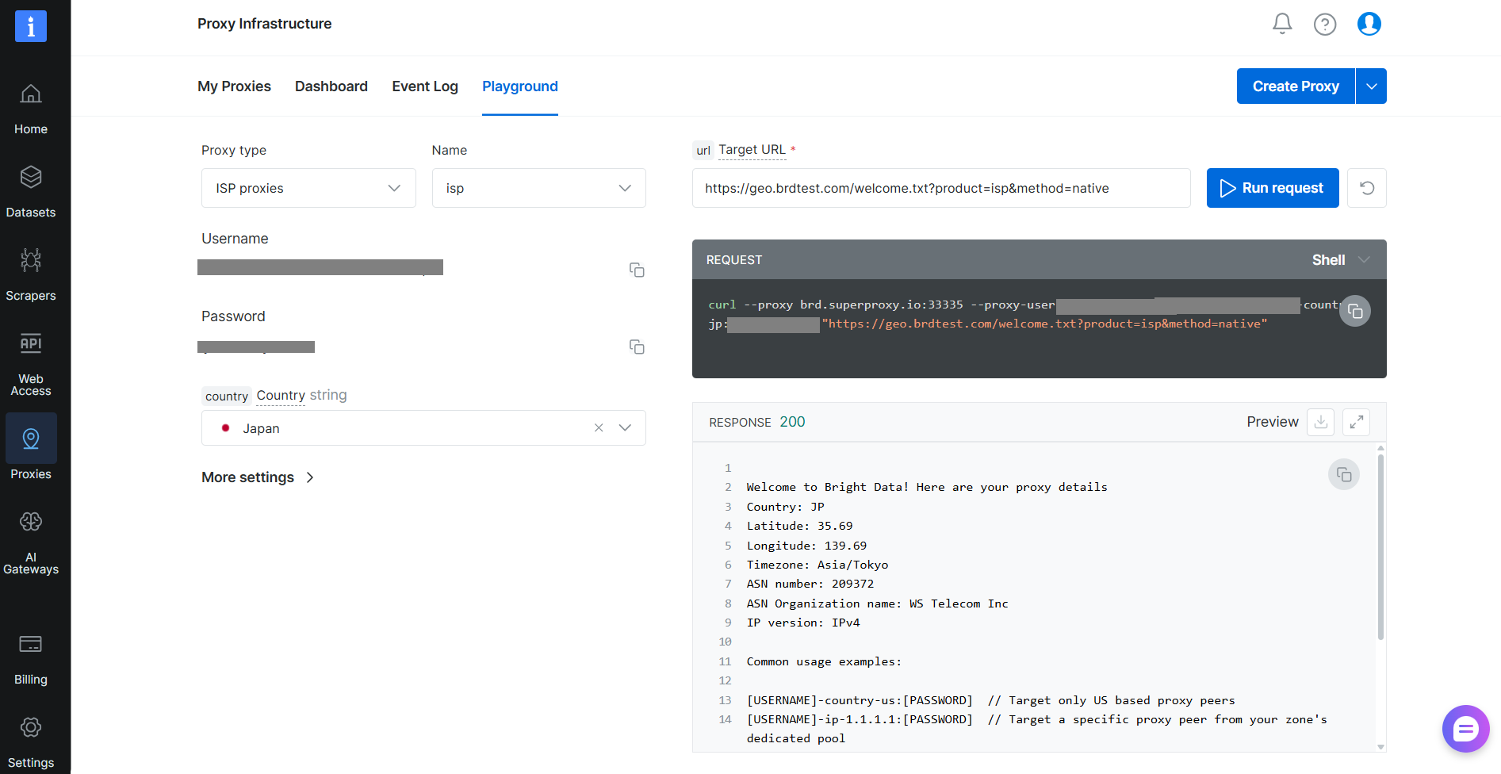Screen dimensions: 1501x774
Task: Copy the curl request code
Action: pyautogui.click(x=1355, y=311)
